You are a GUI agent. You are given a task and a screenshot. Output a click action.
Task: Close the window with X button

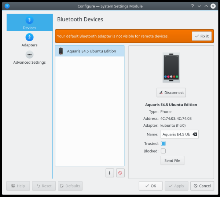pyautogui.click(x=213, y=6)
